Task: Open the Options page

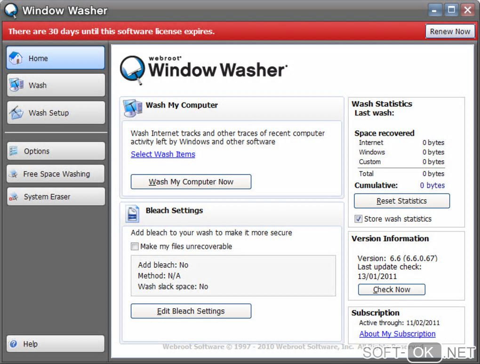Action: 56,151
